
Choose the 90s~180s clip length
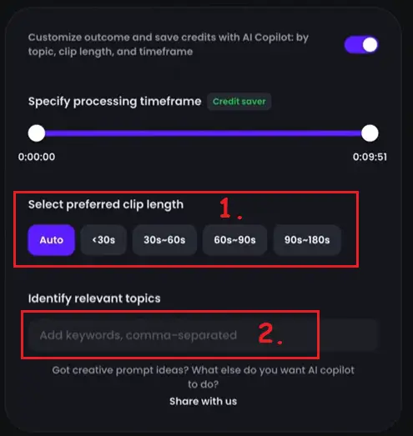pos(307,240)
